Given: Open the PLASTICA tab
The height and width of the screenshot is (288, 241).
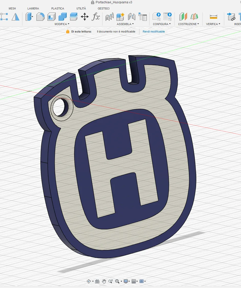Looking at the screenshot, I should [x=58, y=8].
